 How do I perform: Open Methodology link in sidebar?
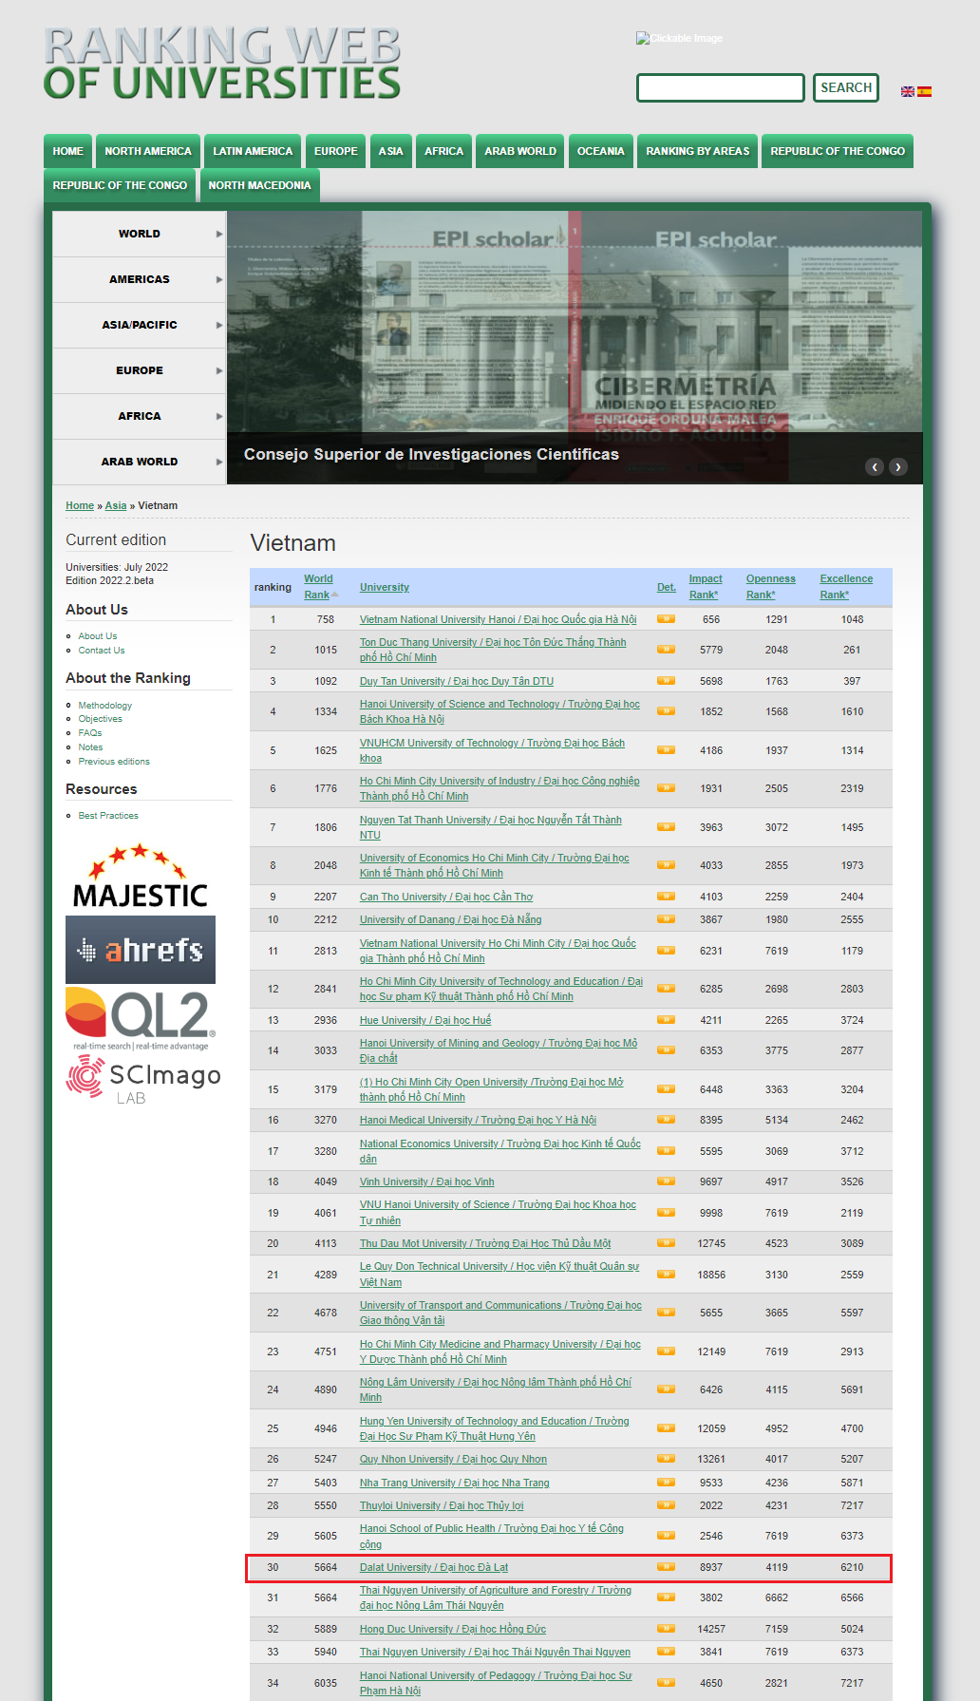click(x=104, y=706)
